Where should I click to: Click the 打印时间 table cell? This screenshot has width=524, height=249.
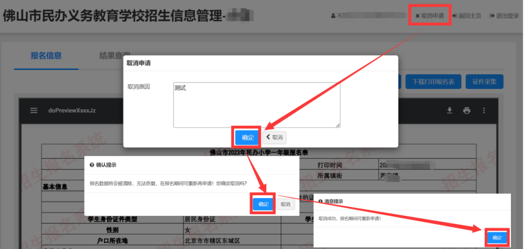tap(329, 165)
